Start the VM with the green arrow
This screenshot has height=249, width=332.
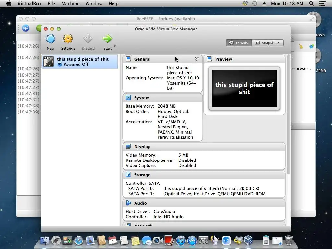[107, 39]
